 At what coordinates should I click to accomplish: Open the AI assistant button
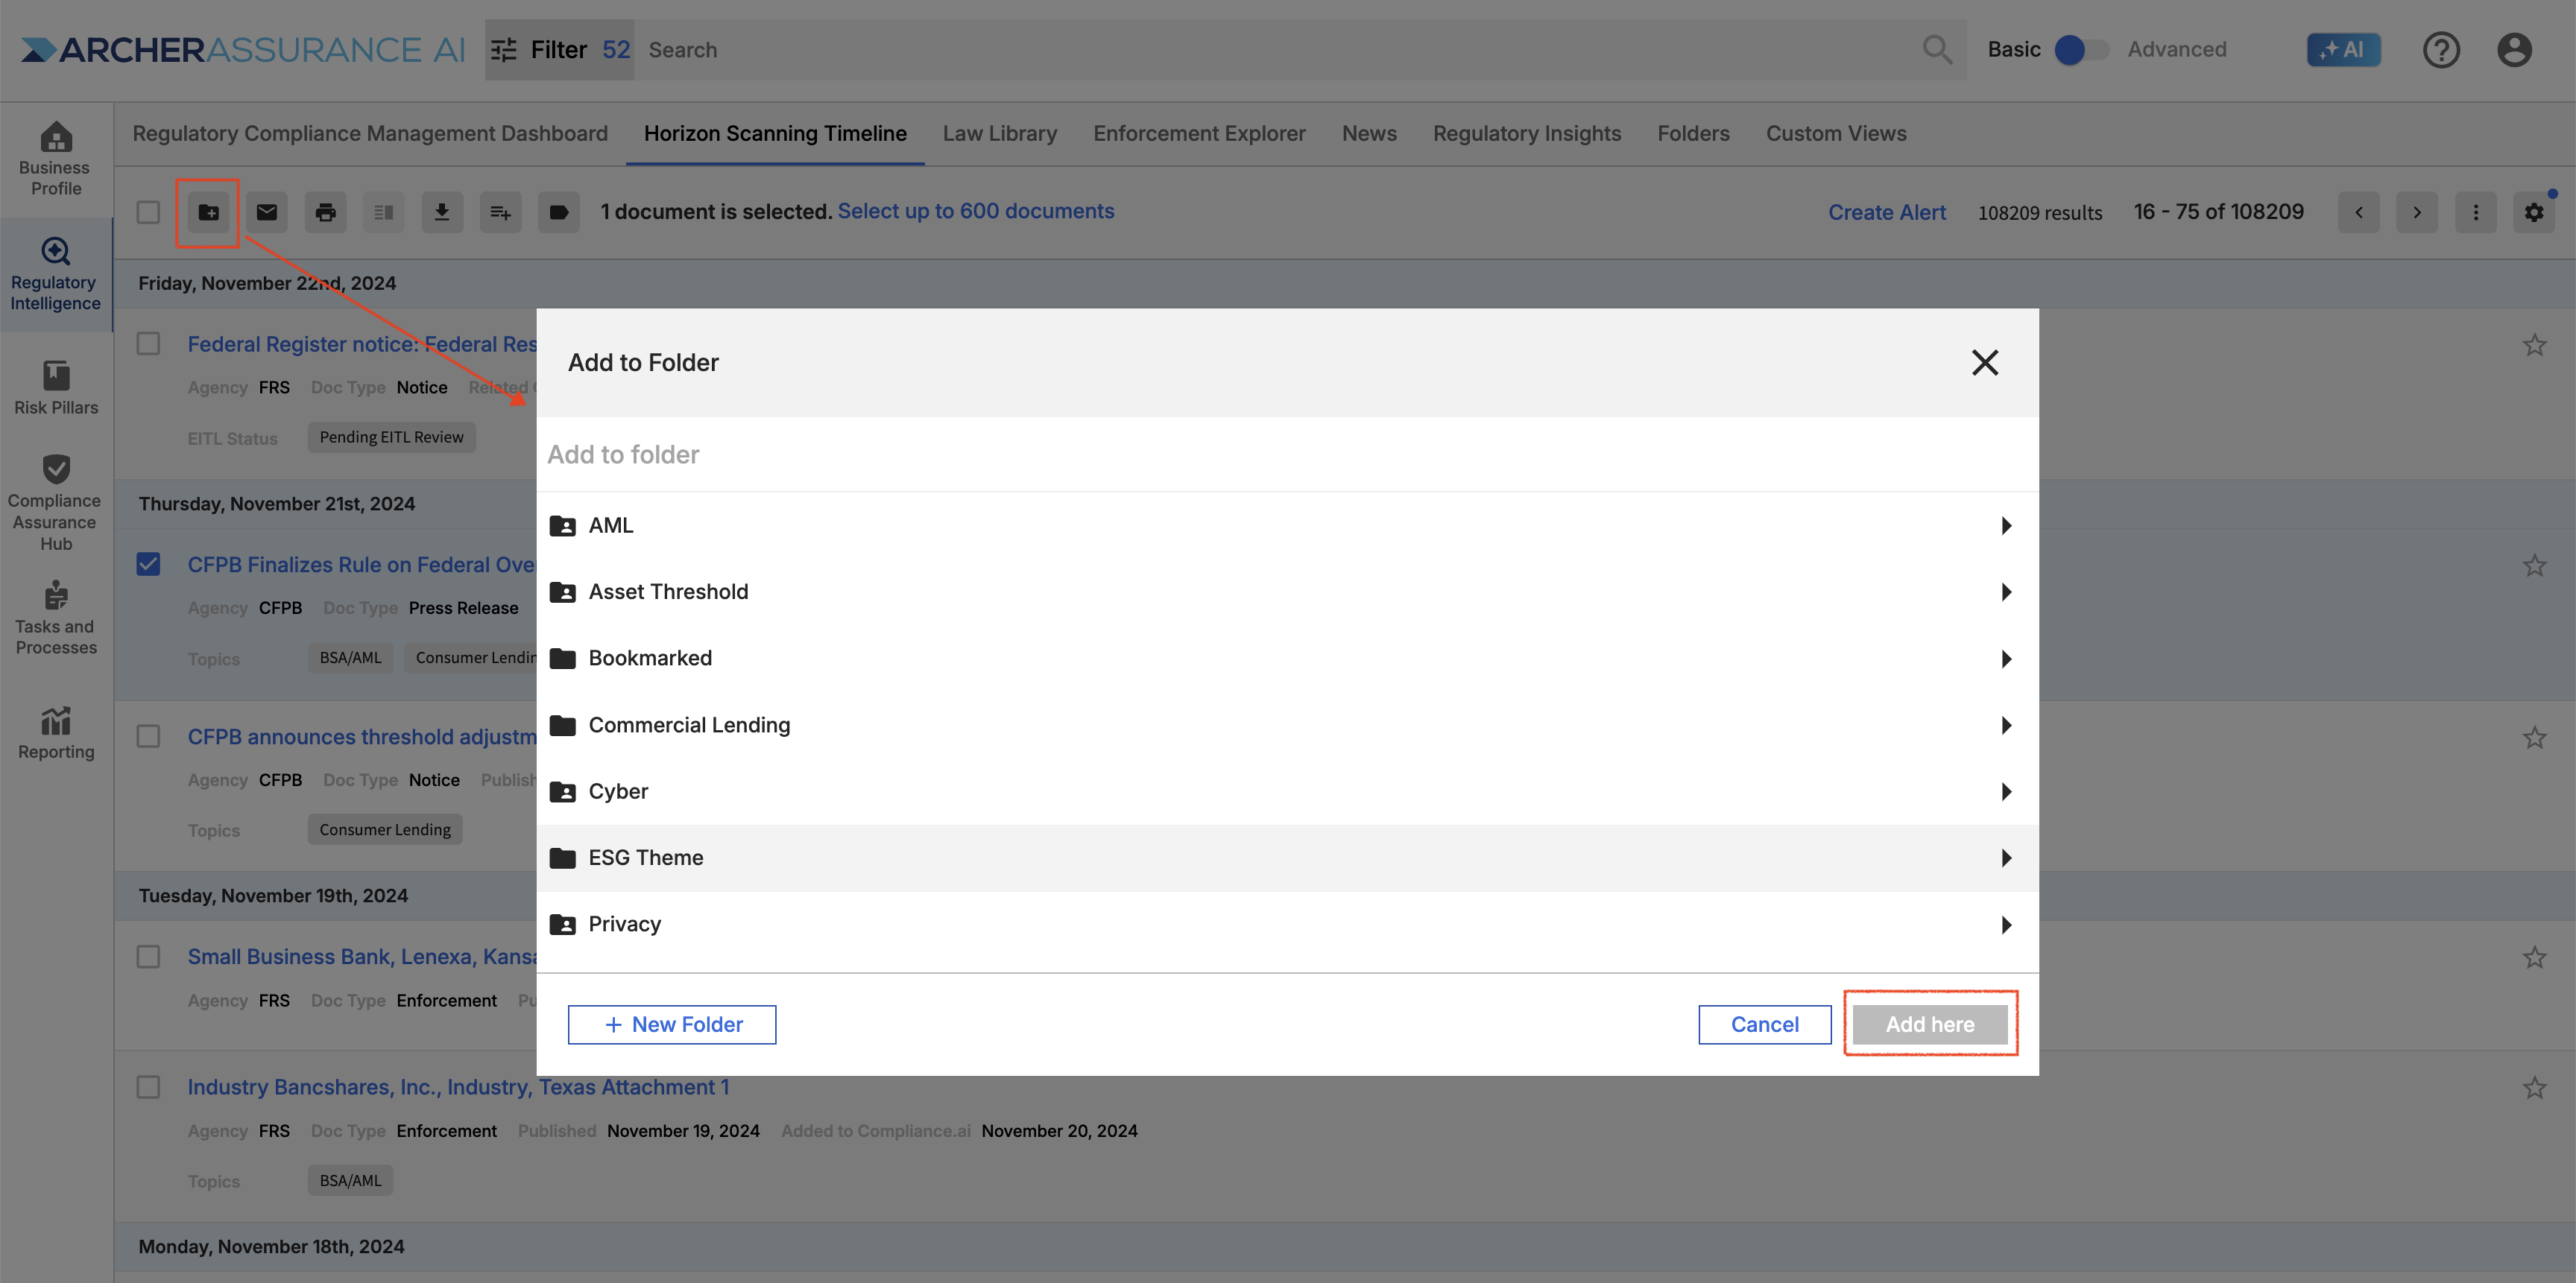[2343, 49]
